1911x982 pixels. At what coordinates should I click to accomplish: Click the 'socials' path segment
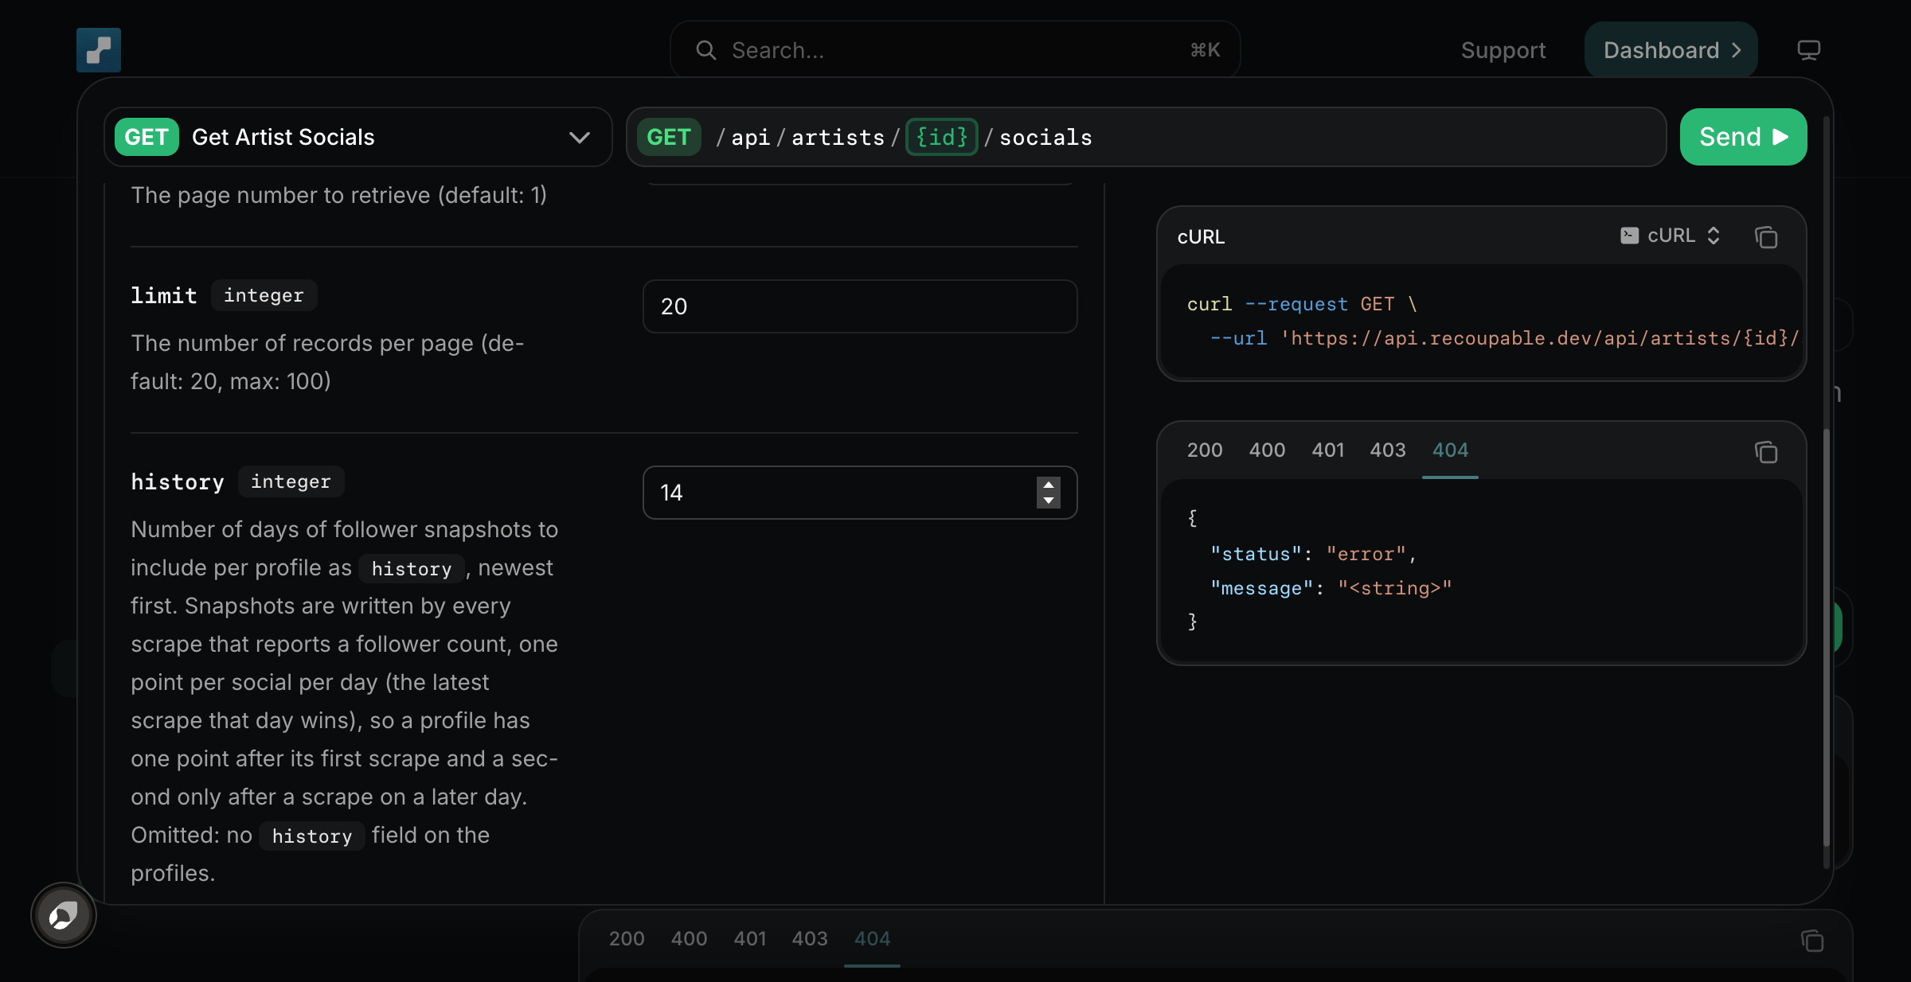click(x=1045, y=137)
